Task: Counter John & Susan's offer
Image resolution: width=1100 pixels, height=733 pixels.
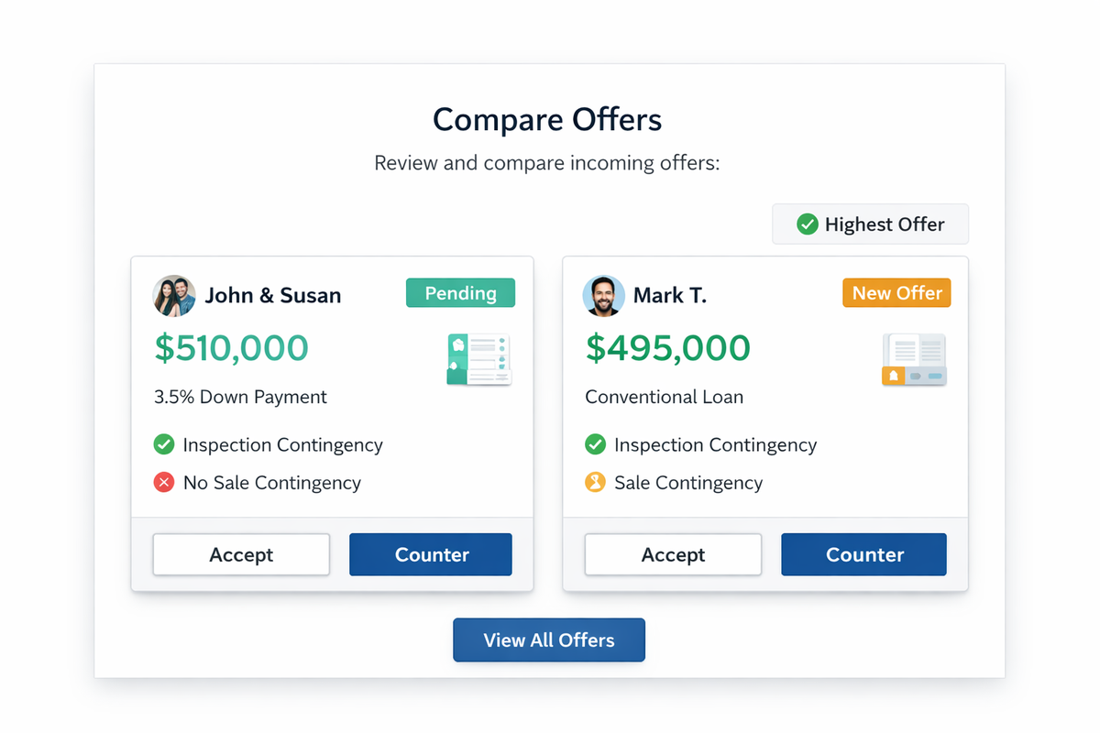Action: pos(430,554)
